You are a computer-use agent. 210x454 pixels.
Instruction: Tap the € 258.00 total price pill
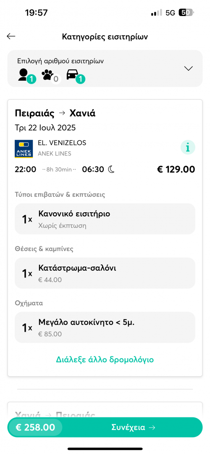pos(35,428)
